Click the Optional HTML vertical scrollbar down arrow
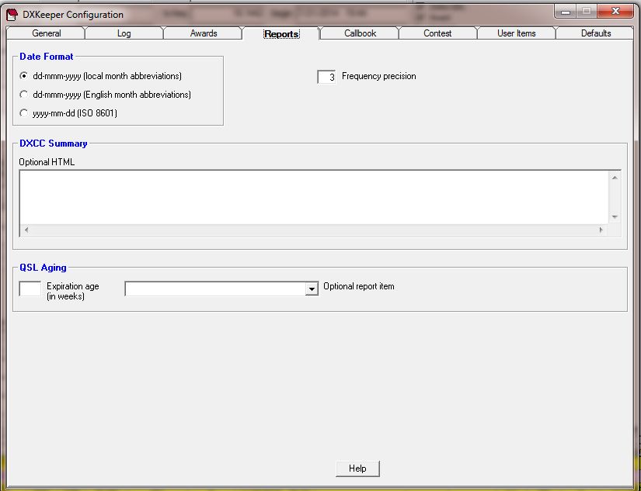 tap(615, 217)
